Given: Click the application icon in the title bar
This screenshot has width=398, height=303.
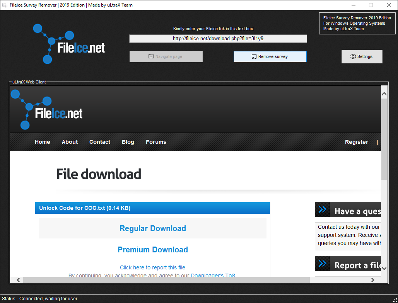Looking at the screenshot, I should 5,5.
